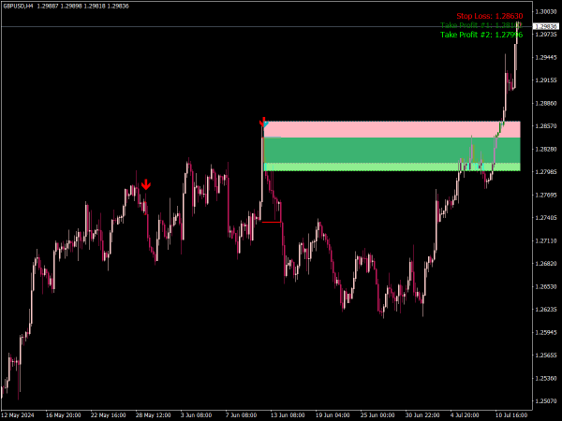Image resolution: width=562 pixels, height=421 pixels.
Task: Click the red sell arrow near 28 May
Action: pos(146,184)
